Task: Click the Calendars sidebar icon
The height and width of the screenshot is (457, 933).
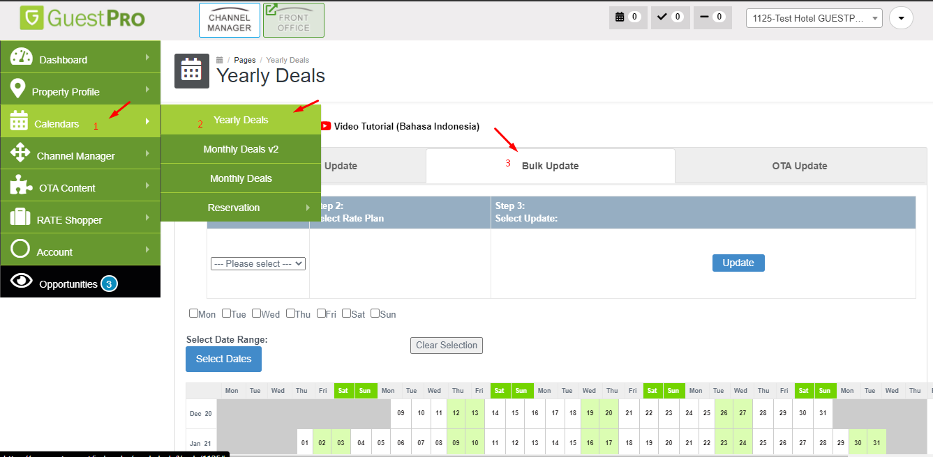Action: tap(19, 122)
